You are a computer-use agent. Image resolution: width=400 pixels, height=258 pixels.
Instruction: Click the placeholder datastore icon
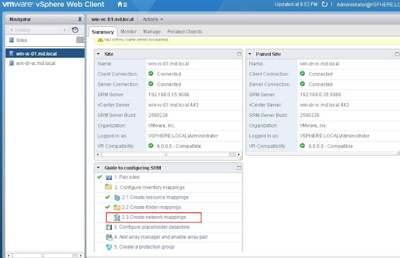click(x=109, y=227)
